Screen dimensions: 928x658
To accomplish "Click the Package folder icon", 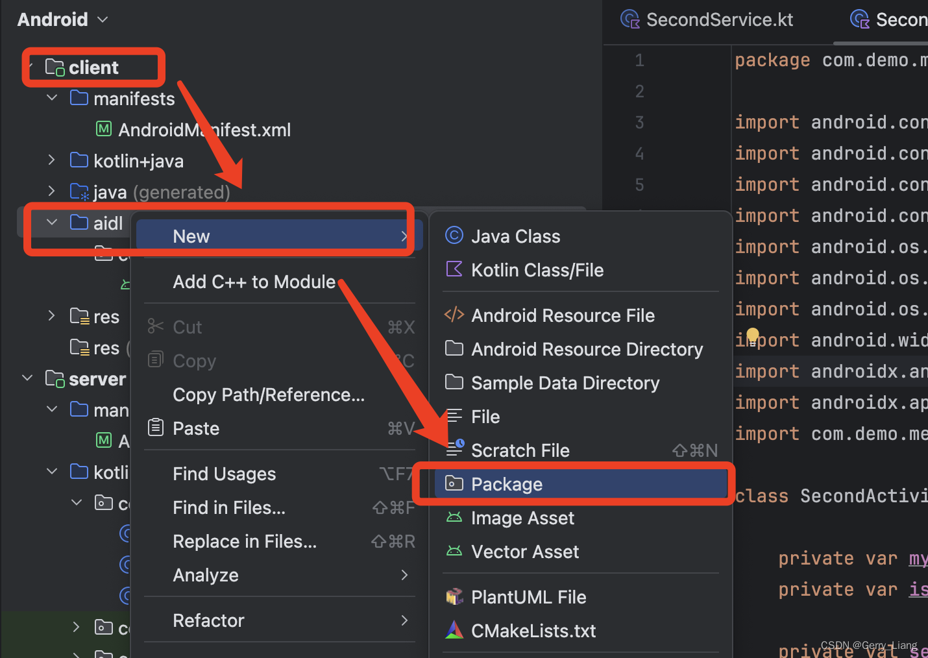I will click(454, 483).
